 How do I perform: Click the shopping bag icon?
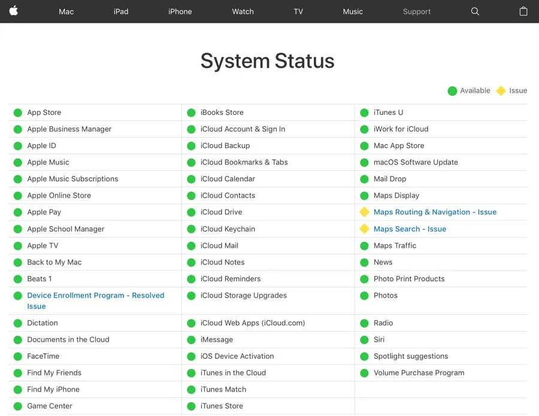pos(524,11)
